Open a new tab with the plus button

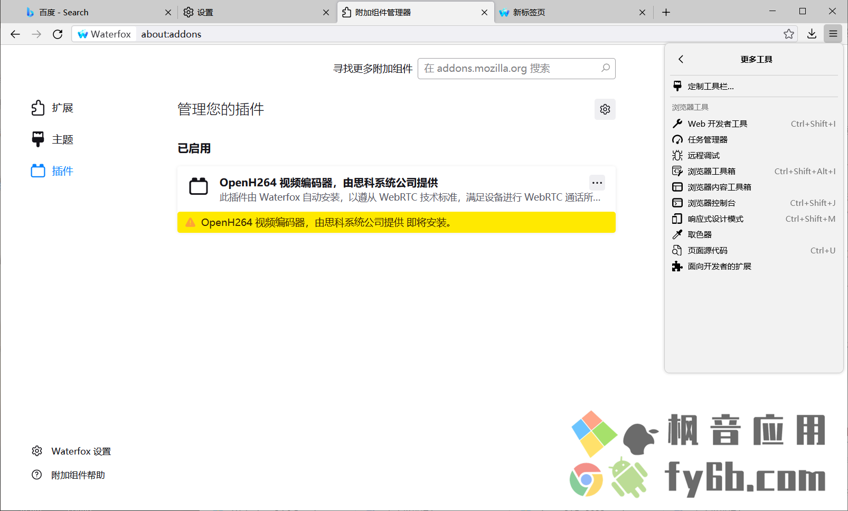pyautogui.click(x=666, y=12)
